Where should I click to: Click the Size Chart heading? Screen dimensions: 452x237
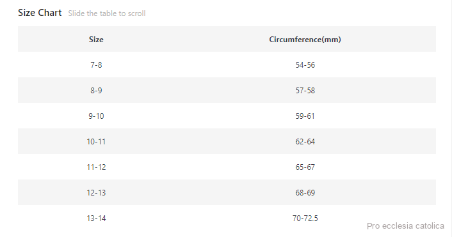40,13
